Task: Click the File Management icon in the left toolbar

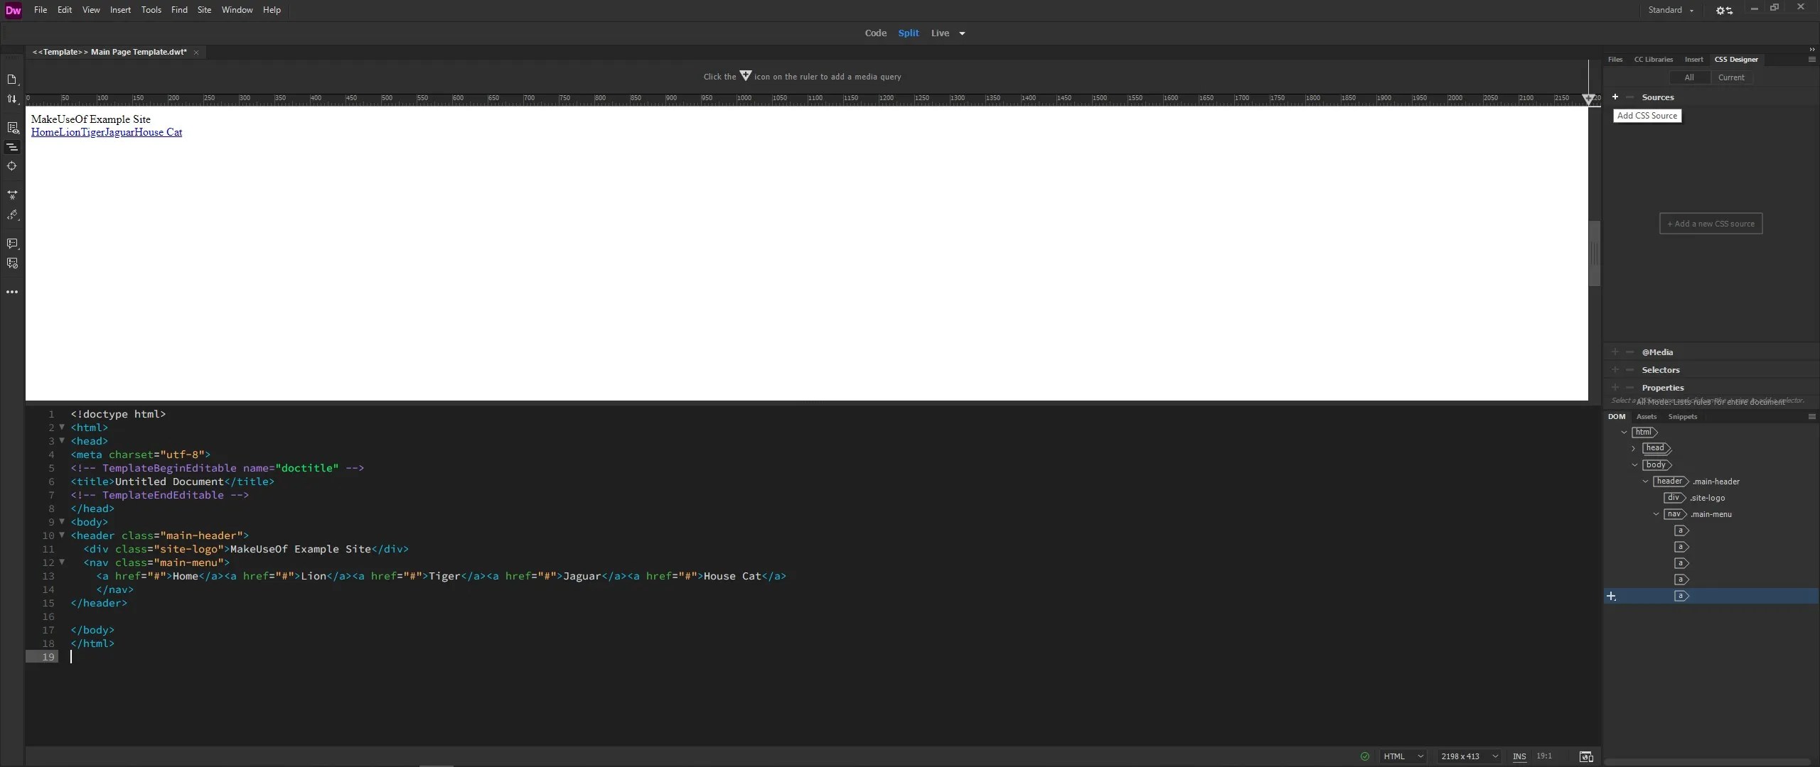Action: pos(12,99)
